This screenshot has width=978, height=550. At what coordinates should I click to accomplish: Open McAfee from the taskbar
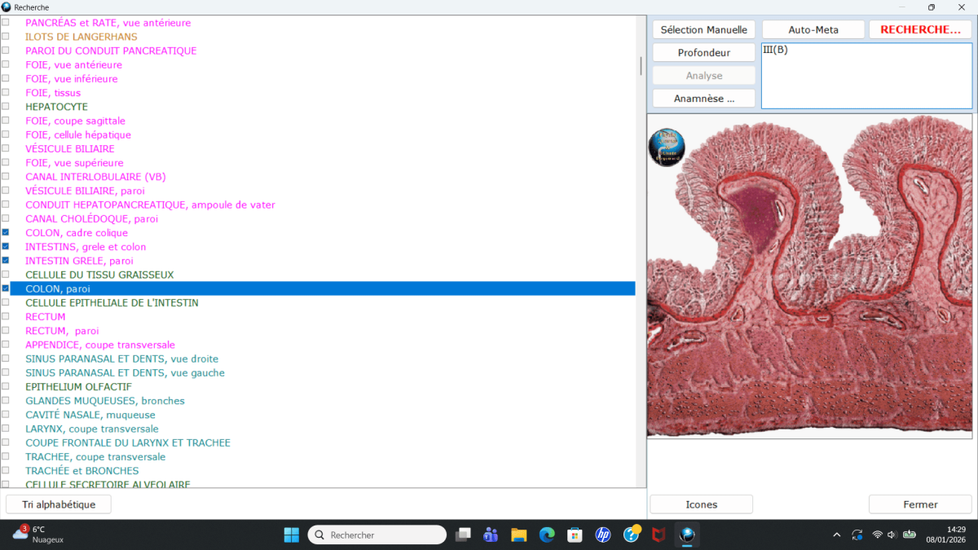coord(659,535)
